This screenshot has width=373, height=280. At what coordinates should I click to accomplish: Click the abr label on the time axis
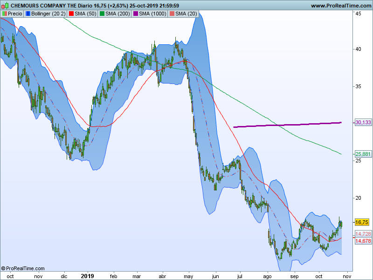[x=162, y=276]
